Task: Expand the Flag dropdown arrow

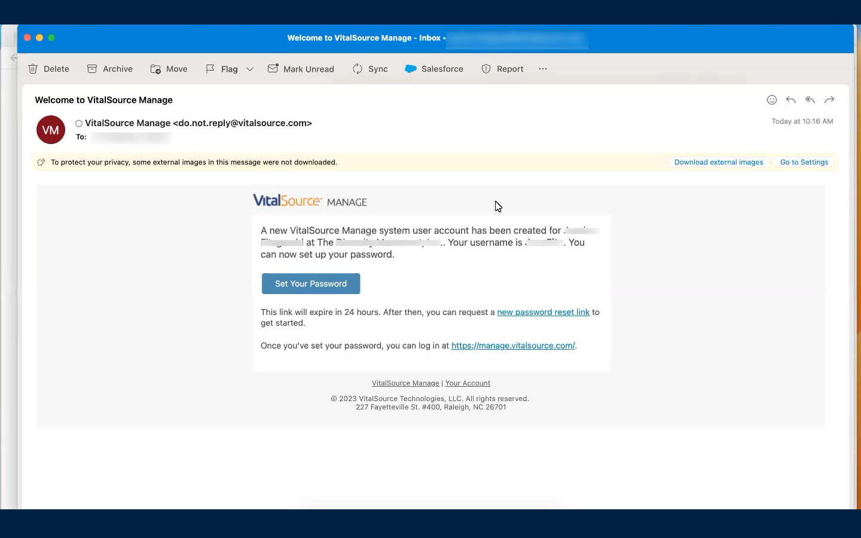Action: (x=250, y=69)
